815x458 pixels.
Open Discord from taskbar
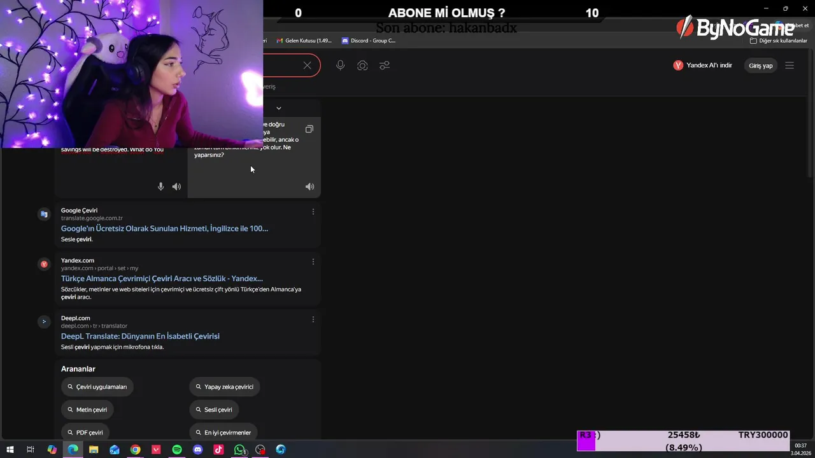tap(197, 450)
